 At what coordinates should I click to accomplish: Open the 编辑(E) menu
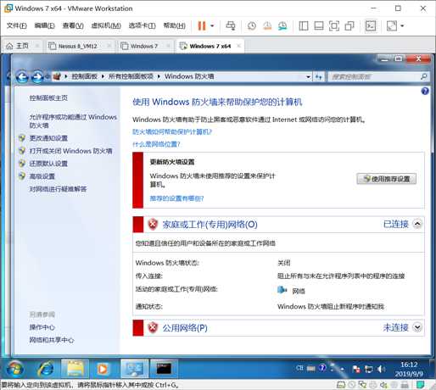coord(44,25)
